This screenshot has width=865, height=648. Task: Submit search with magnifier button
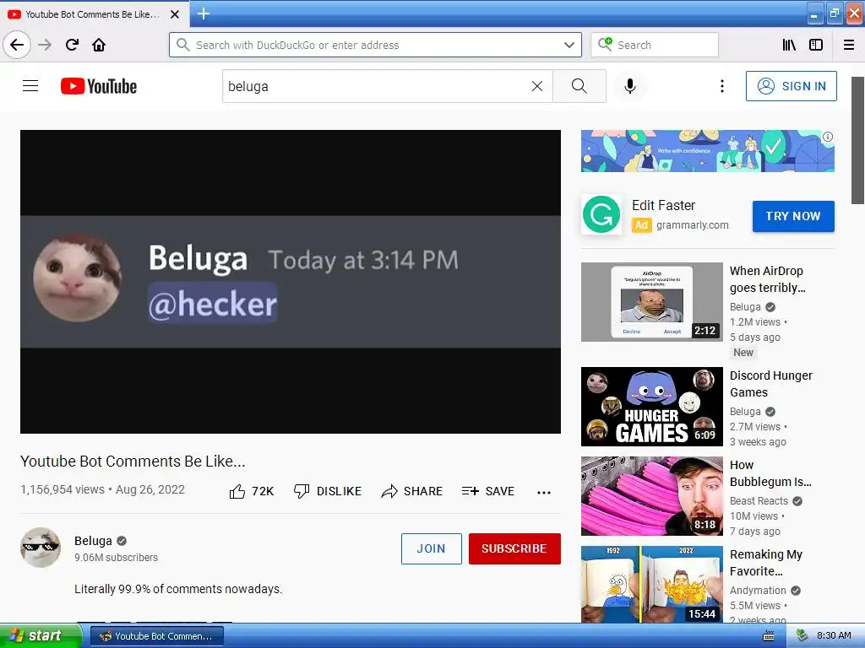point(579,86)
